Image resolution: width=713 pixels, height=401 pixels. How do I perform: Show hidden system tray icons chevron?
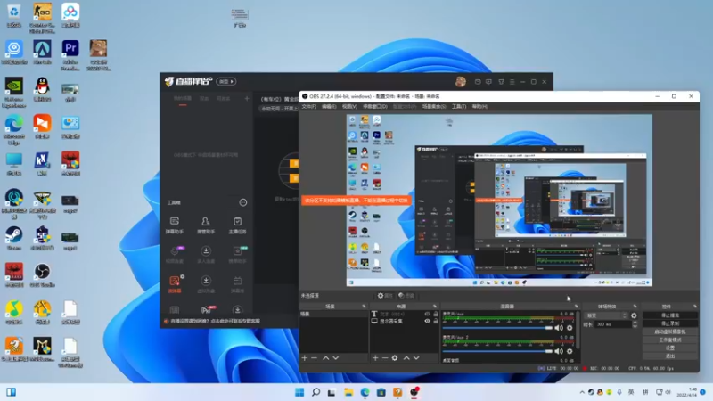click(x=582, y=392)
